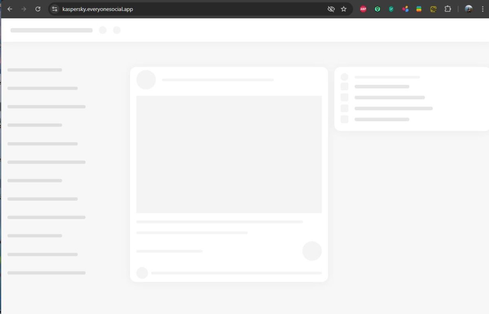This screenshot has width=489, height=314.
Task: Open the Chrome profile avatar
Action: (469, 9)
